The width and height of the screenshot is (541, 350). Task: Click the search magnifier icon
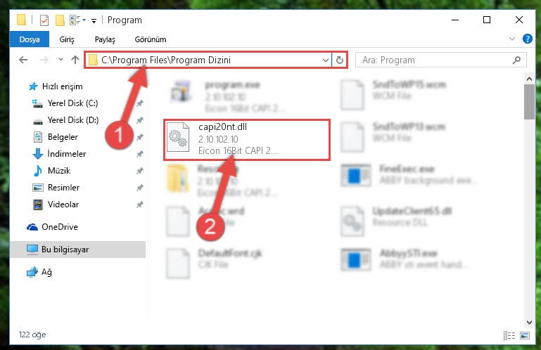516,60
